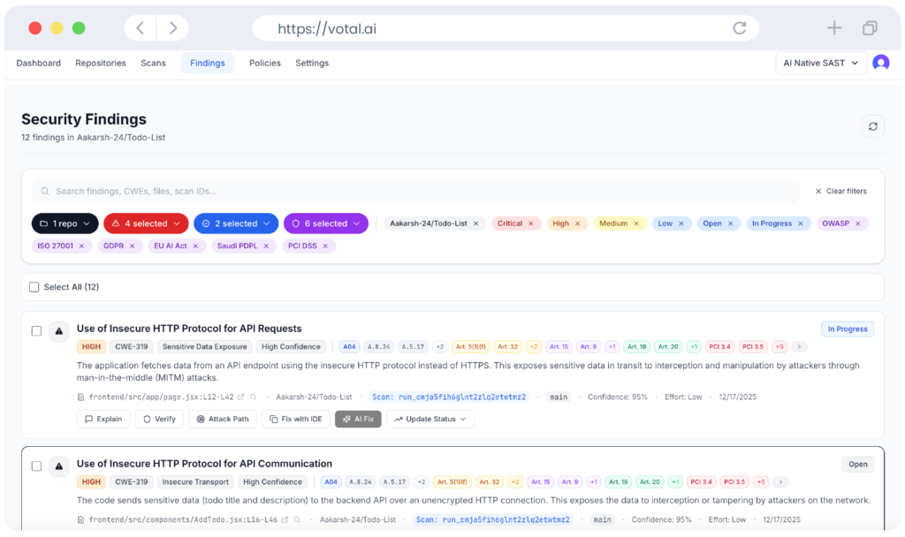Toggle the Select All checkbox
The height and width of the screenshot is (537, 905).
pos(34,287)
